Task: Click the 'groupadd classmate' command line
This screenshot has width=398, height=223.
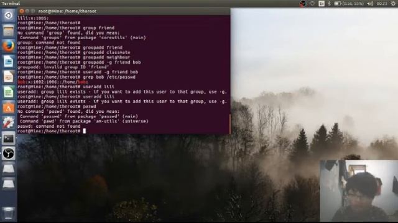Action: [74, 52]
